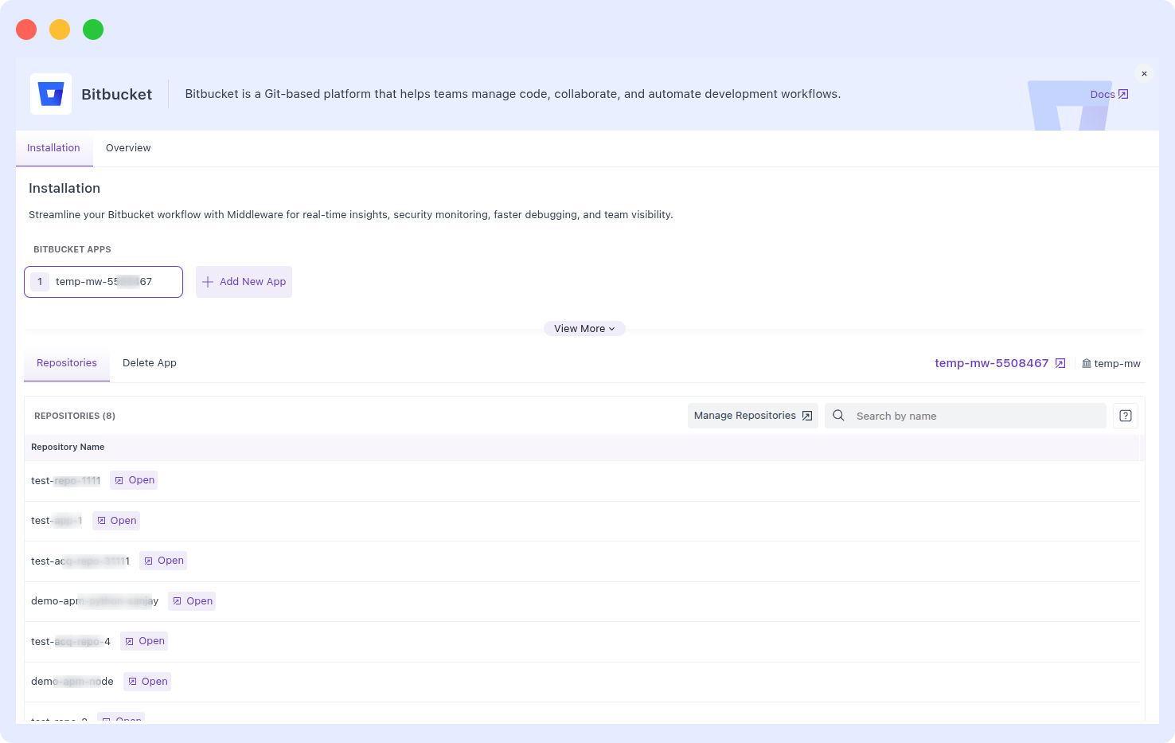The width and height of the screenshot is (1175, 743).
Task: Select the Delete App tab
Action: [150, 362]
